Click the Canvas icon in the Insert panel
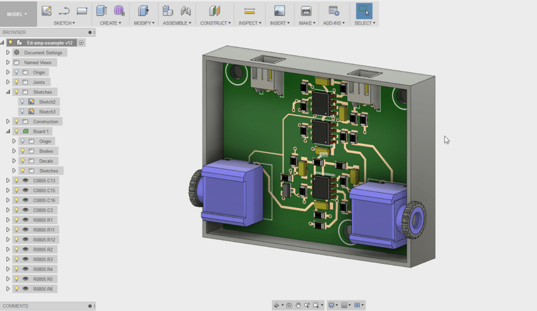This screenshot has height=311, width=537. (278, 10)
